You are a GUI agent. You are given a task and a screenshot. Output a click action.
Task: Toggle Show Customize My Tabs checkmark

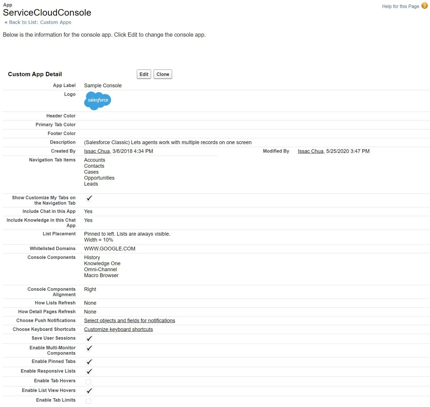click(x=89, y=198)
